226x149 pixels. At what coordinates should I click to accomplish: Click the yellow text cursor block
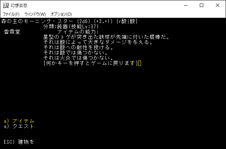point(140,63)
